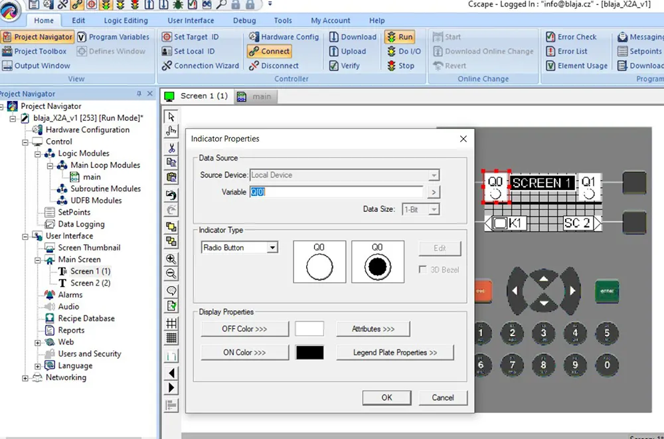The height and width of the screenshot is (439, 664).
Task: Toggle Project Navigator view button
Action: pos(37,37)
